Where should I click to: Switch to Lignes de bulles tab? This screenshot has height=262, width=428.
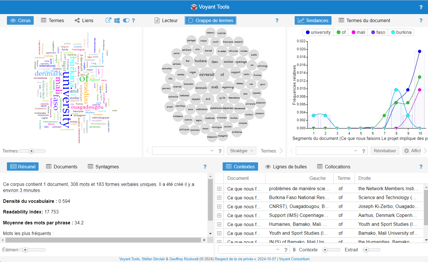[286, 167]
